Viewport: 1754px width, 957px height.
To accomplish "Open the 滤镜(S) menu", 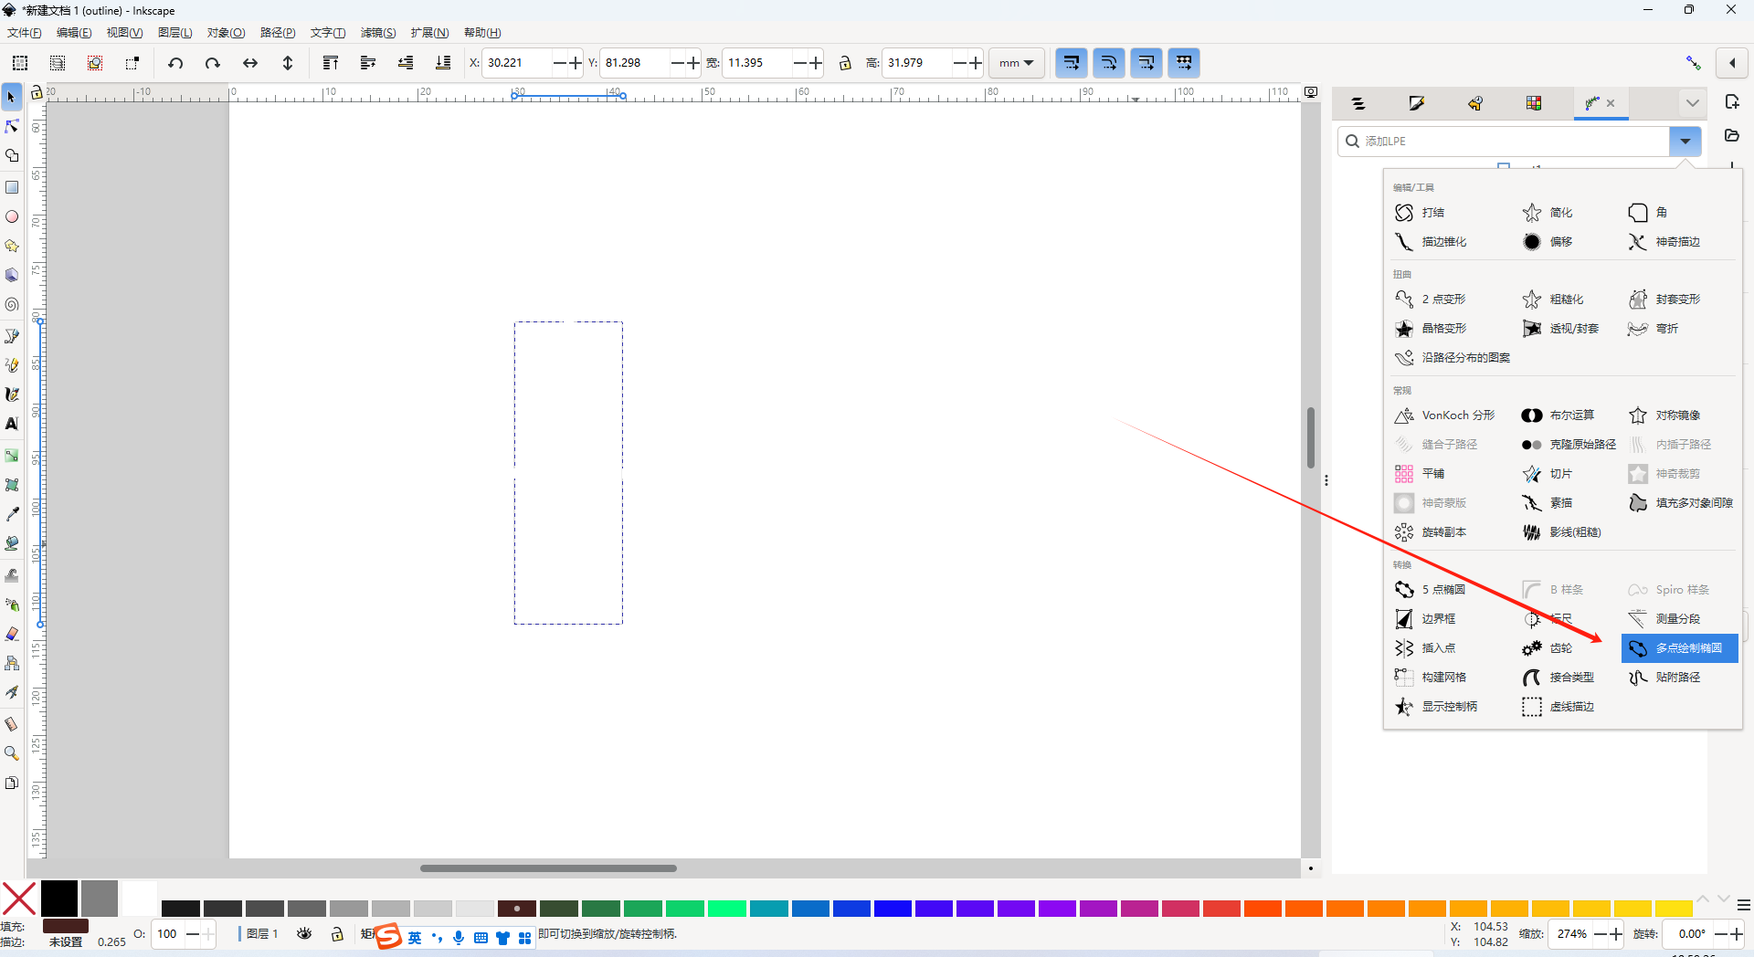I will coord(377,33).
